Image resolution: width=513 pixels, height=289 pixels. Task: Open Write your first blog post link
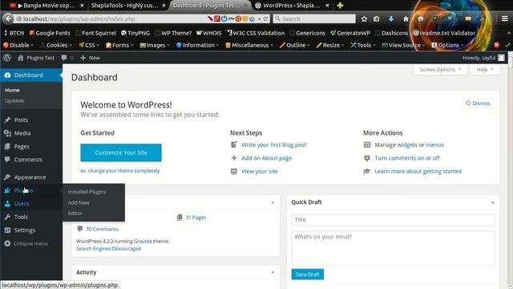click(x=274, y=144)
